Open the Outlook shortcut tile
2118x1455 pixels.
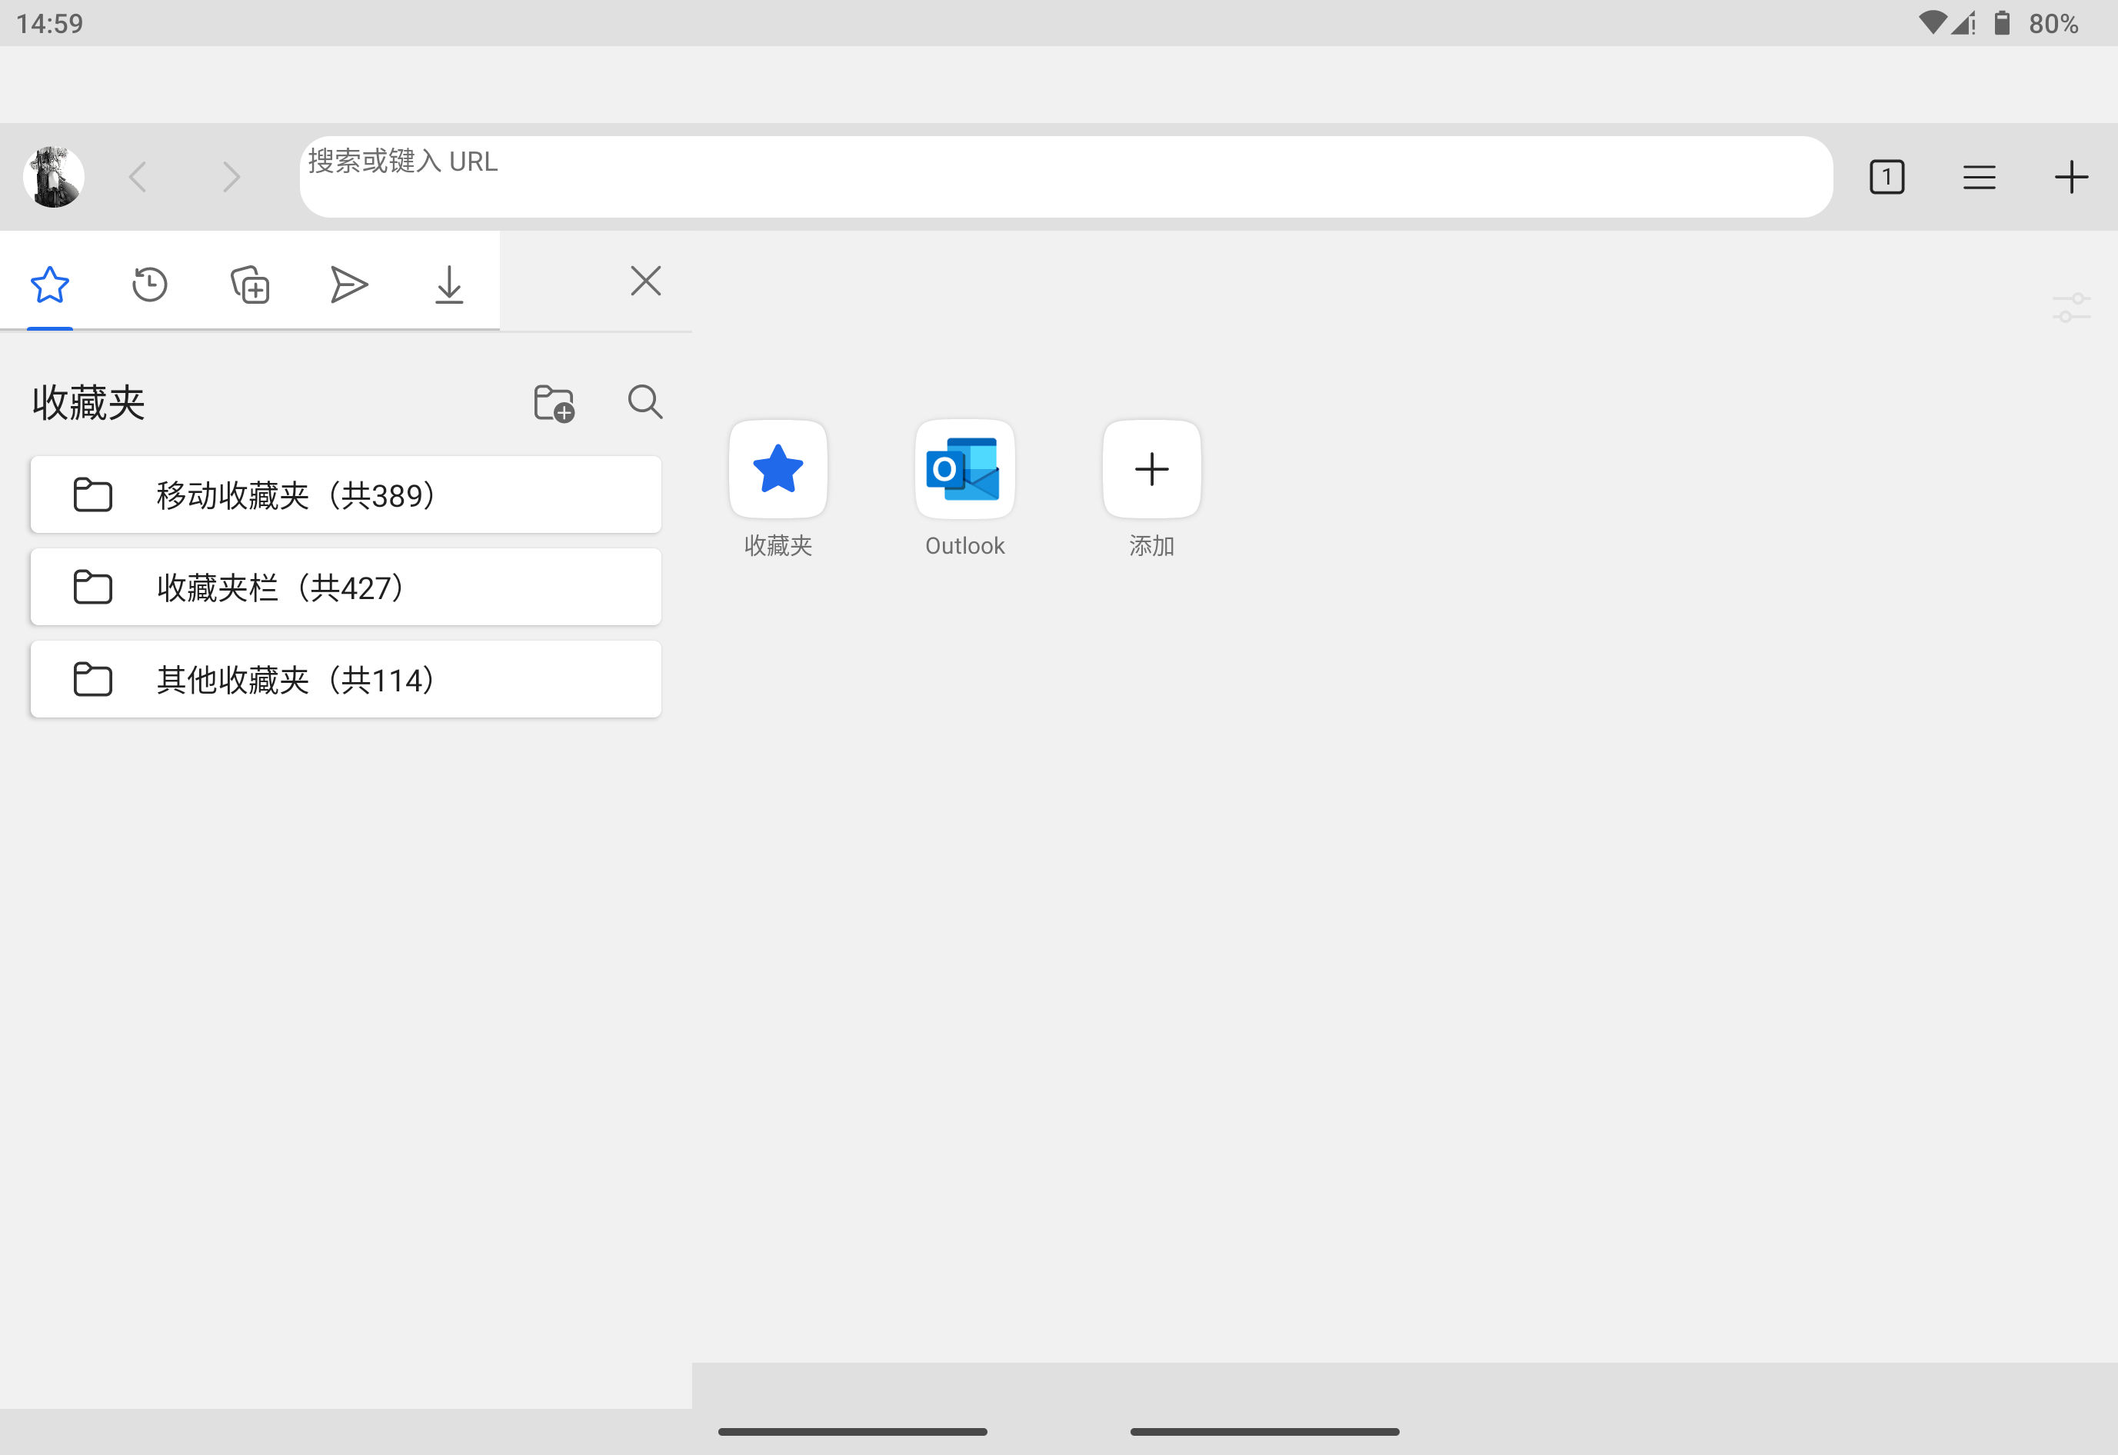964,470
